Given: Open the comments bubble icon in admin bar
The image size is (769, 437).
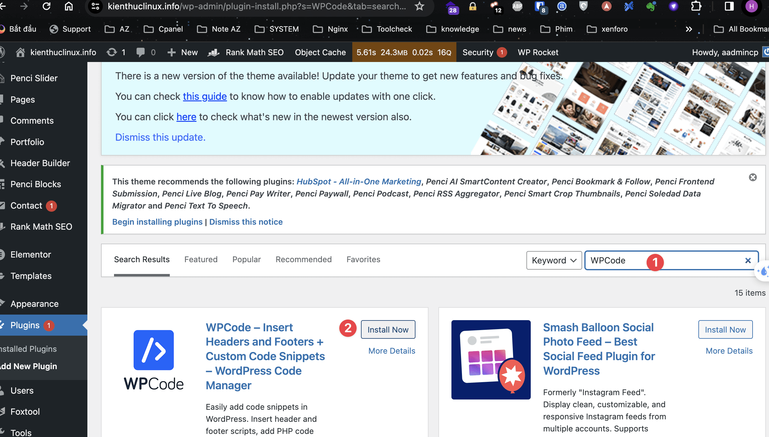Looking at the screenshot, I should tap(141, 52).
